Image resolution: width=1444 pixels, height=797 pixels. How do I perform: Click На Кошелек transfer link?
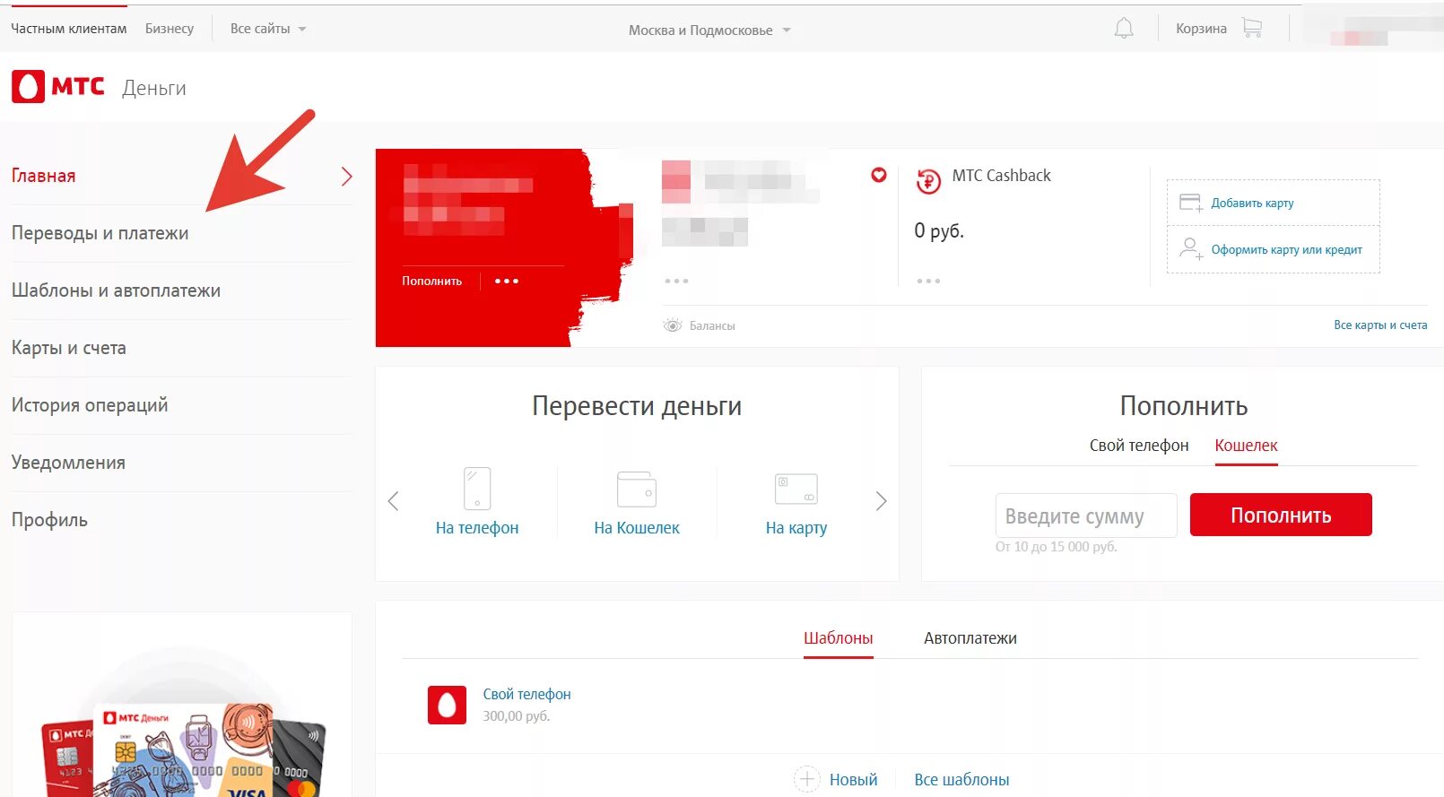[637, 528]
